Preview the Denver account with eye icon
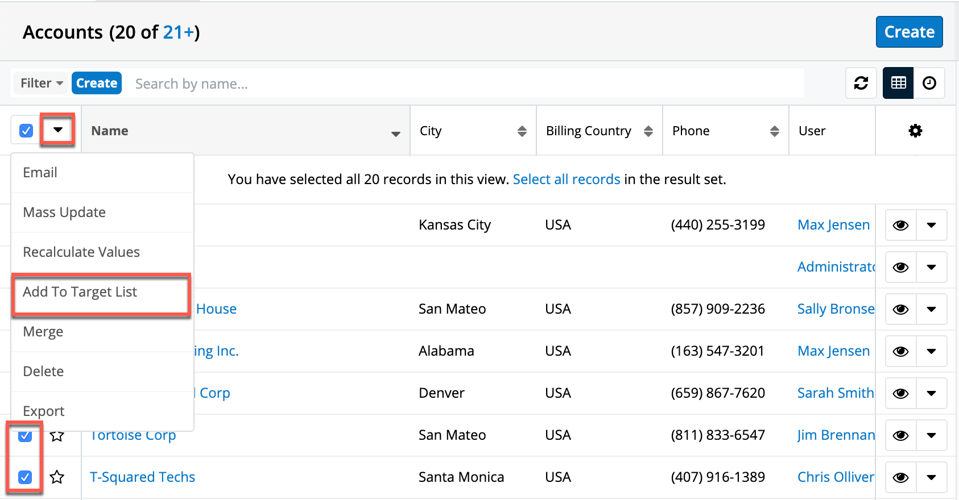The image size is (959, 500). 900,393
